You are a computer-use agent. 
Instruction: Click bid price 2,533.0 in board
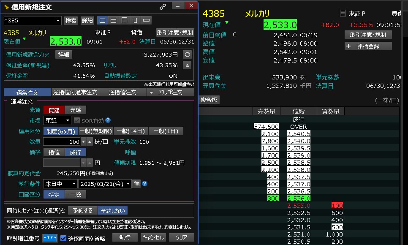pyautogui.click(x=299, y=206)
